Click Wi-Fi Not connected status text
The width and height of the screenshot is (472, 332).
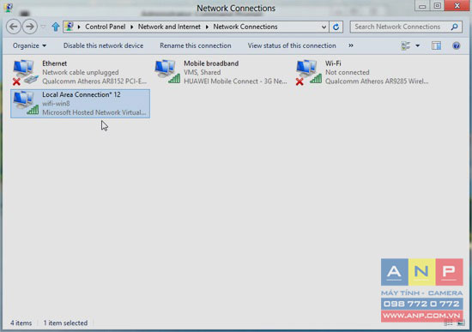click(x=347, y=73)
